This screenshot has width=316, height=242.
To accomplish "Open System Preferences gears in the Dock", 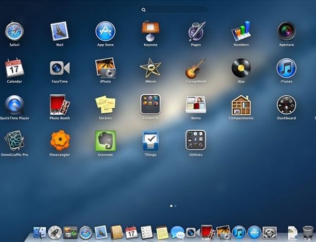I will tap(269, 233).
